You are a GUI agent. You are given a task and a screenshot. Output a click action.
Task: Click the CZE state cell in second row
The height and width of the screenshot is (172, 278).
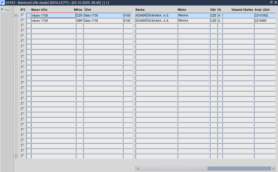213,21
